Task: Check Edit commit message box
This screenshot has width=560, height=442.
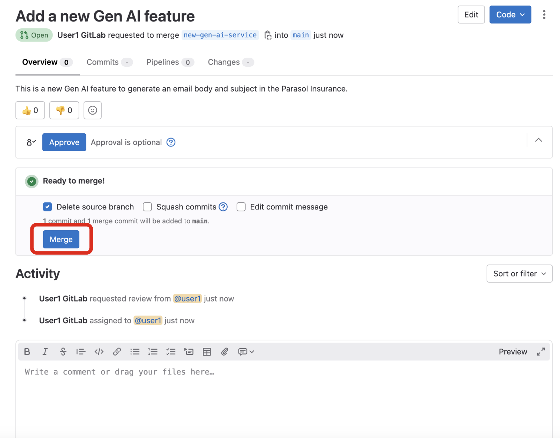Action: tap(241, 207)
